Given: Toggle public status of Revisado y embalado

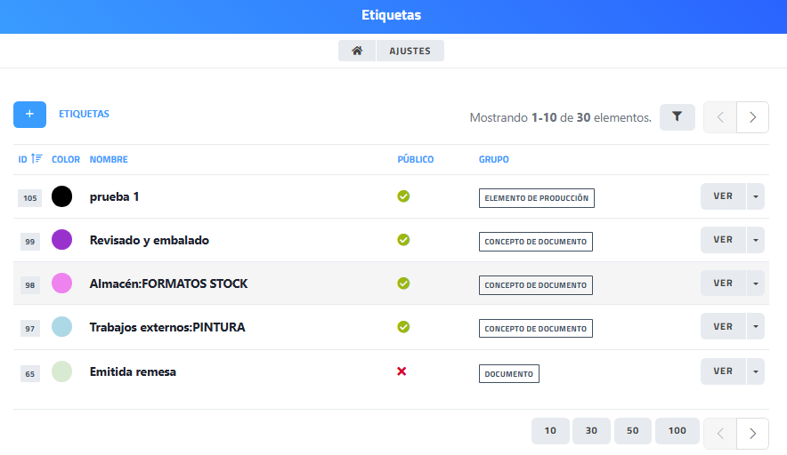Looking at the screenshot, I should (403, 240).
